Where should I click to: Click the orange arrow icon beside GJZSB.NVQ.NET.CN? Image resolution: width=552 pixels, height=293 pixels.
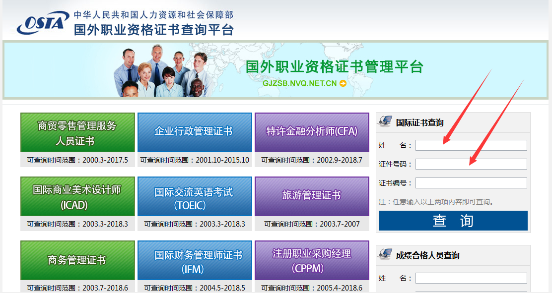point(343,83)
